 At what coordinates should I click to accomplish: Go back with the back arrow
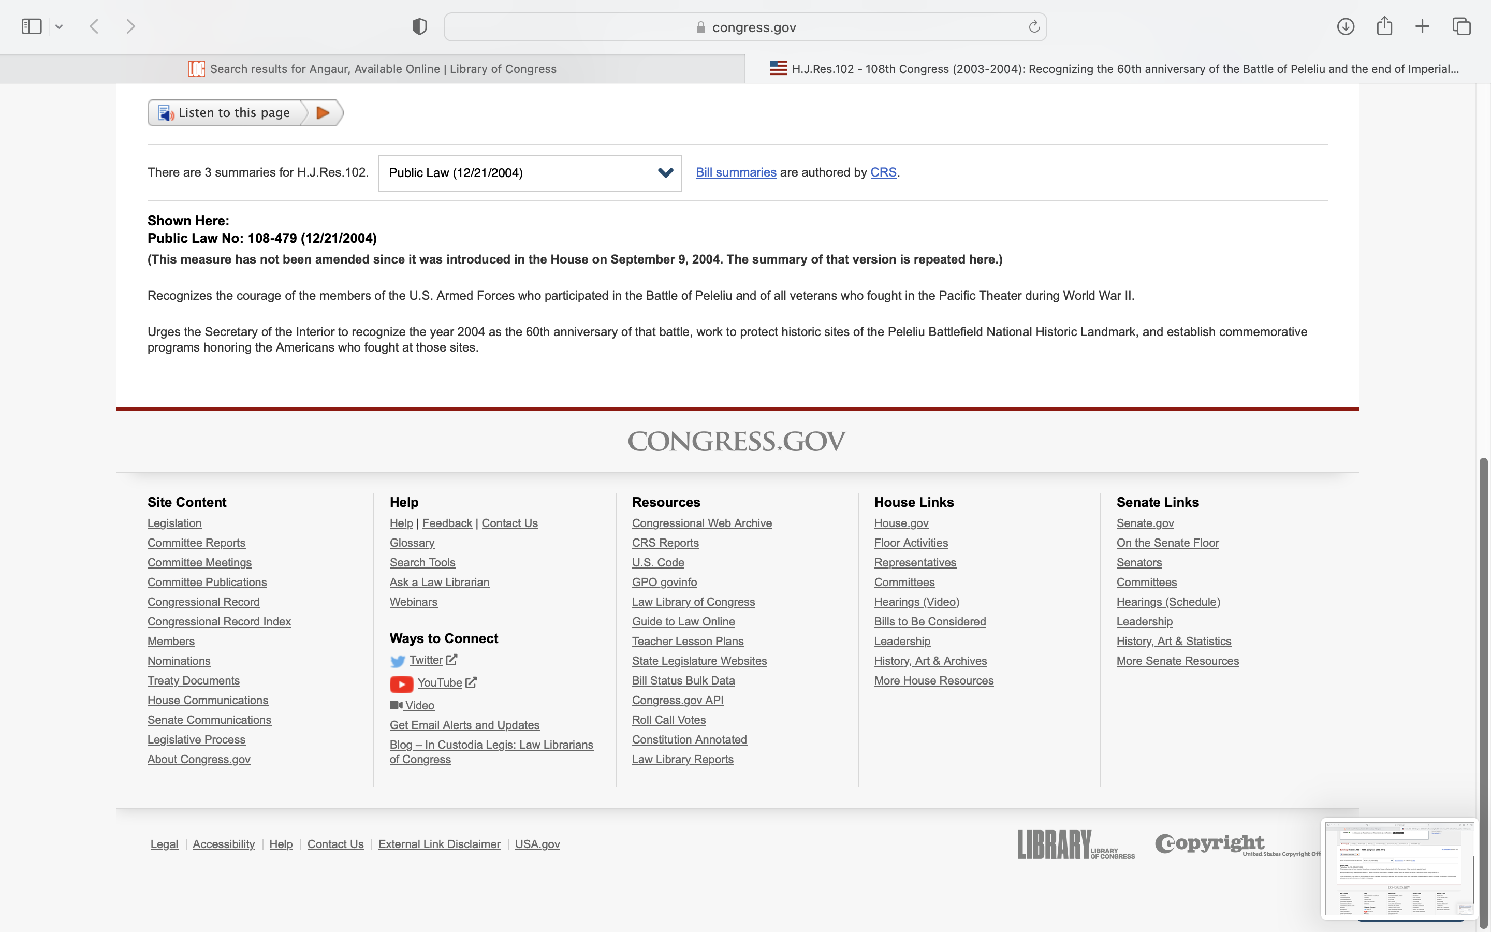(94, 26)
